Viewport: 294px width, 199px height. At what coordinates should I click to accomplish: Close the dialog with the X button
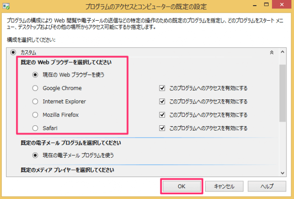coord(282,4)
